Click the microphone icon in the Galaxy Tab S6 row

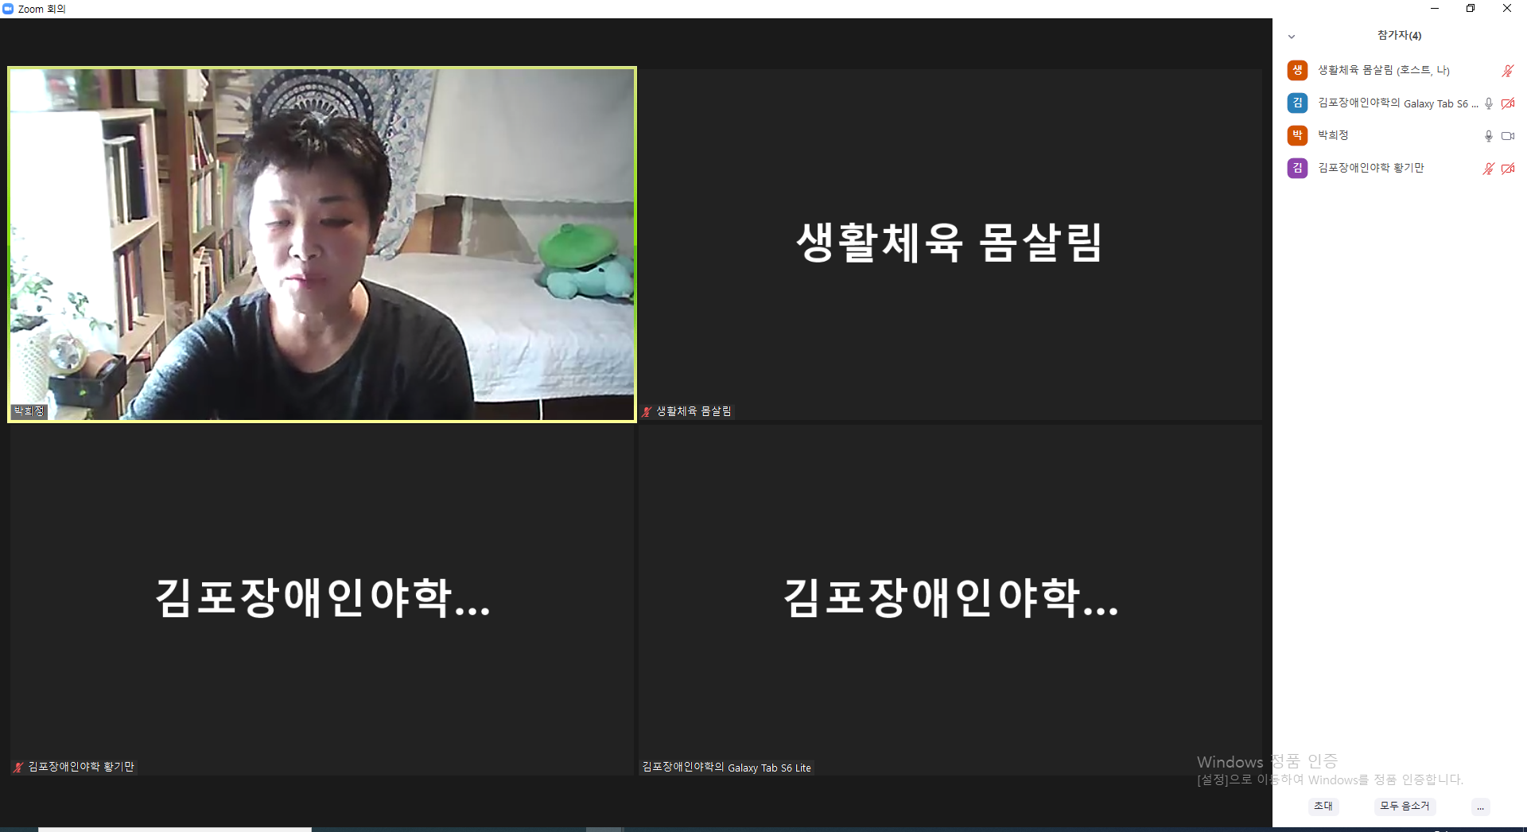point(1489,103)
